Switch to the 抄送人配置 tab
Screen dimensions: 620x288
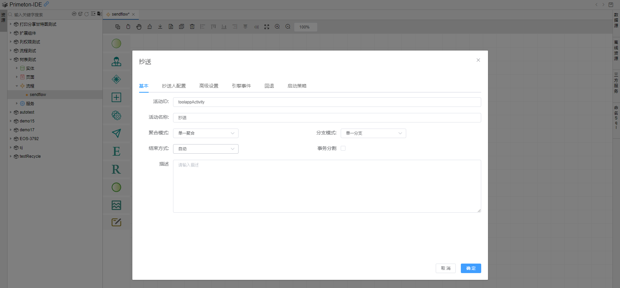point(174,86)
